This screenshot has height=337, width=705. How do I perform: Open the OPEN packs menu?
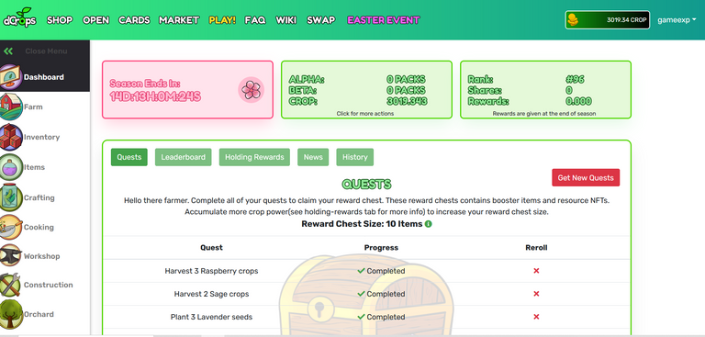click(95, 20)
